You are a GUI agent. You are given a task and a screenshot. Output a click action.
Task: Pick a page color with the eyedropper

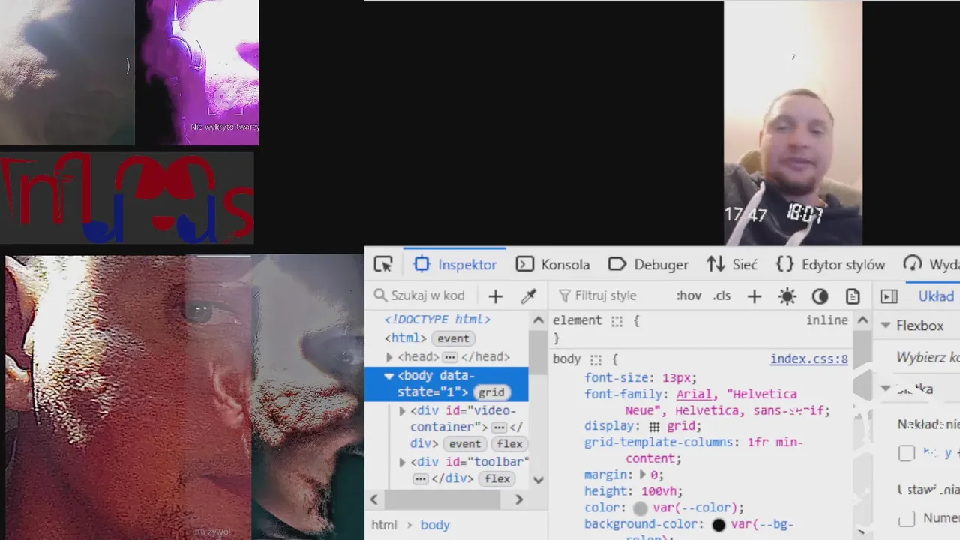coord(529,295)
